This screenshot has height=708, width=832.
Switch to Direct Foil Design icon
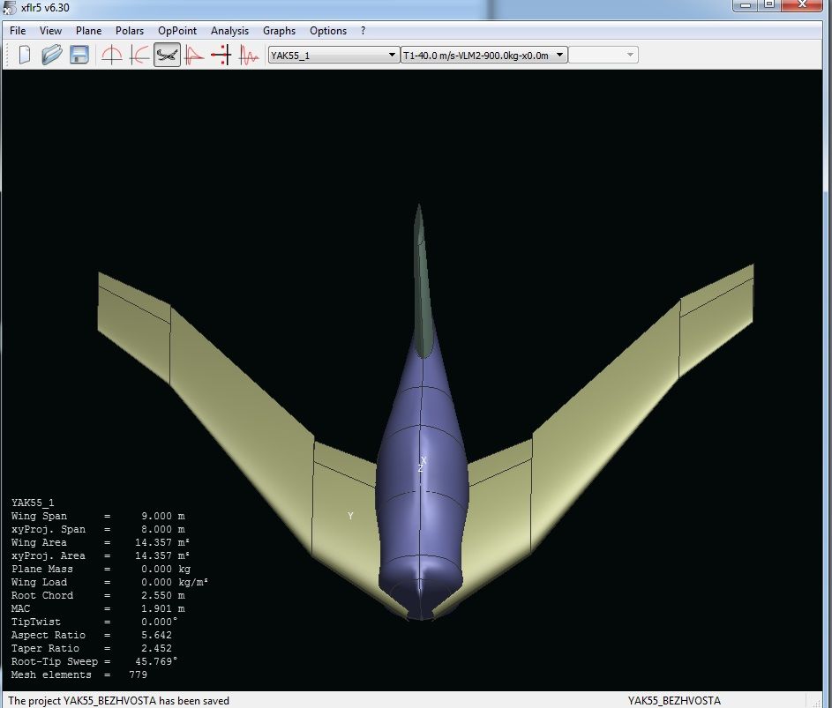pyautogui.click(x=112, y=55)
